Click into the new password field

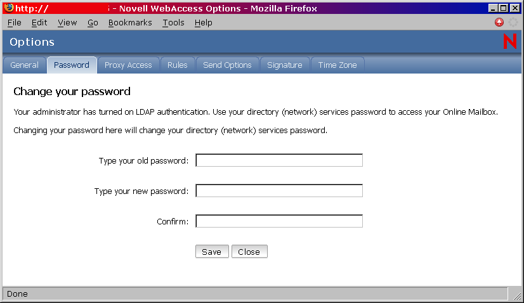[279, 191]
